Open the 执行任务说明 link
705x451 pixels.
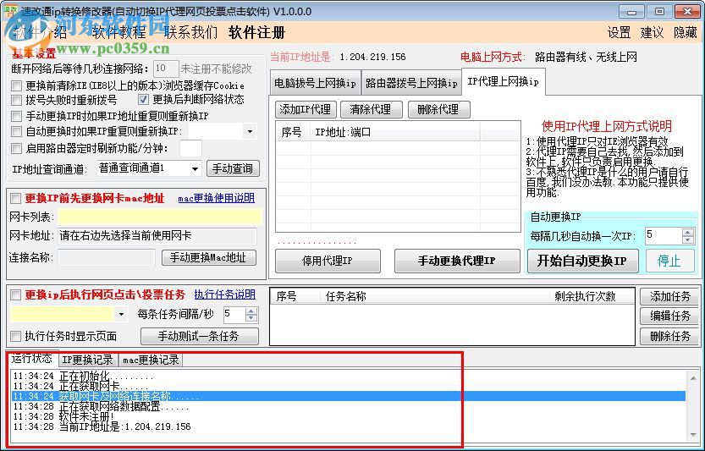[x=225, y=294]
